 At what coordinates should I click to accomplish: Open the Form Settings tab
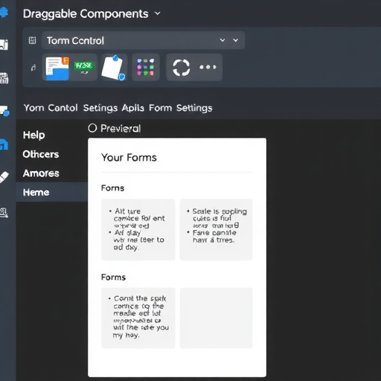pyautogui.click(x=181, y=108)
